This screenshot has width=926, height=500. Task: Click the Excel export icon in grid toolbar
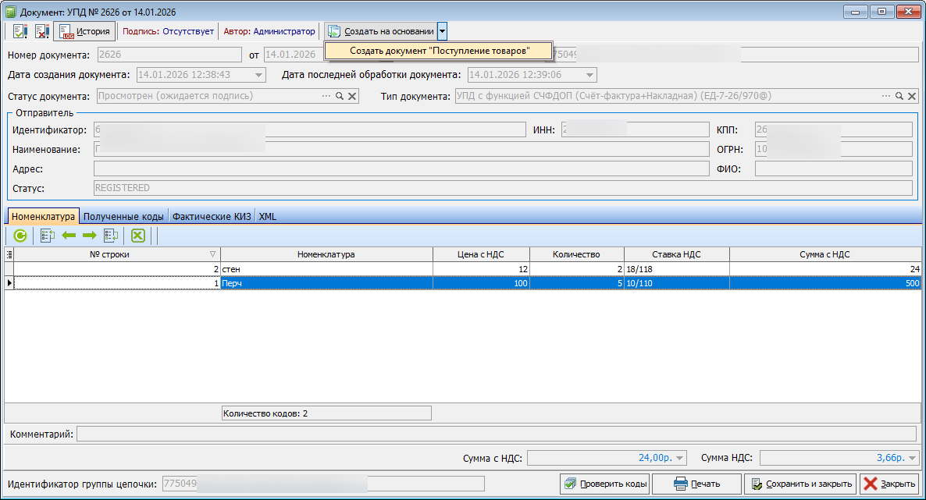point(137,235)
